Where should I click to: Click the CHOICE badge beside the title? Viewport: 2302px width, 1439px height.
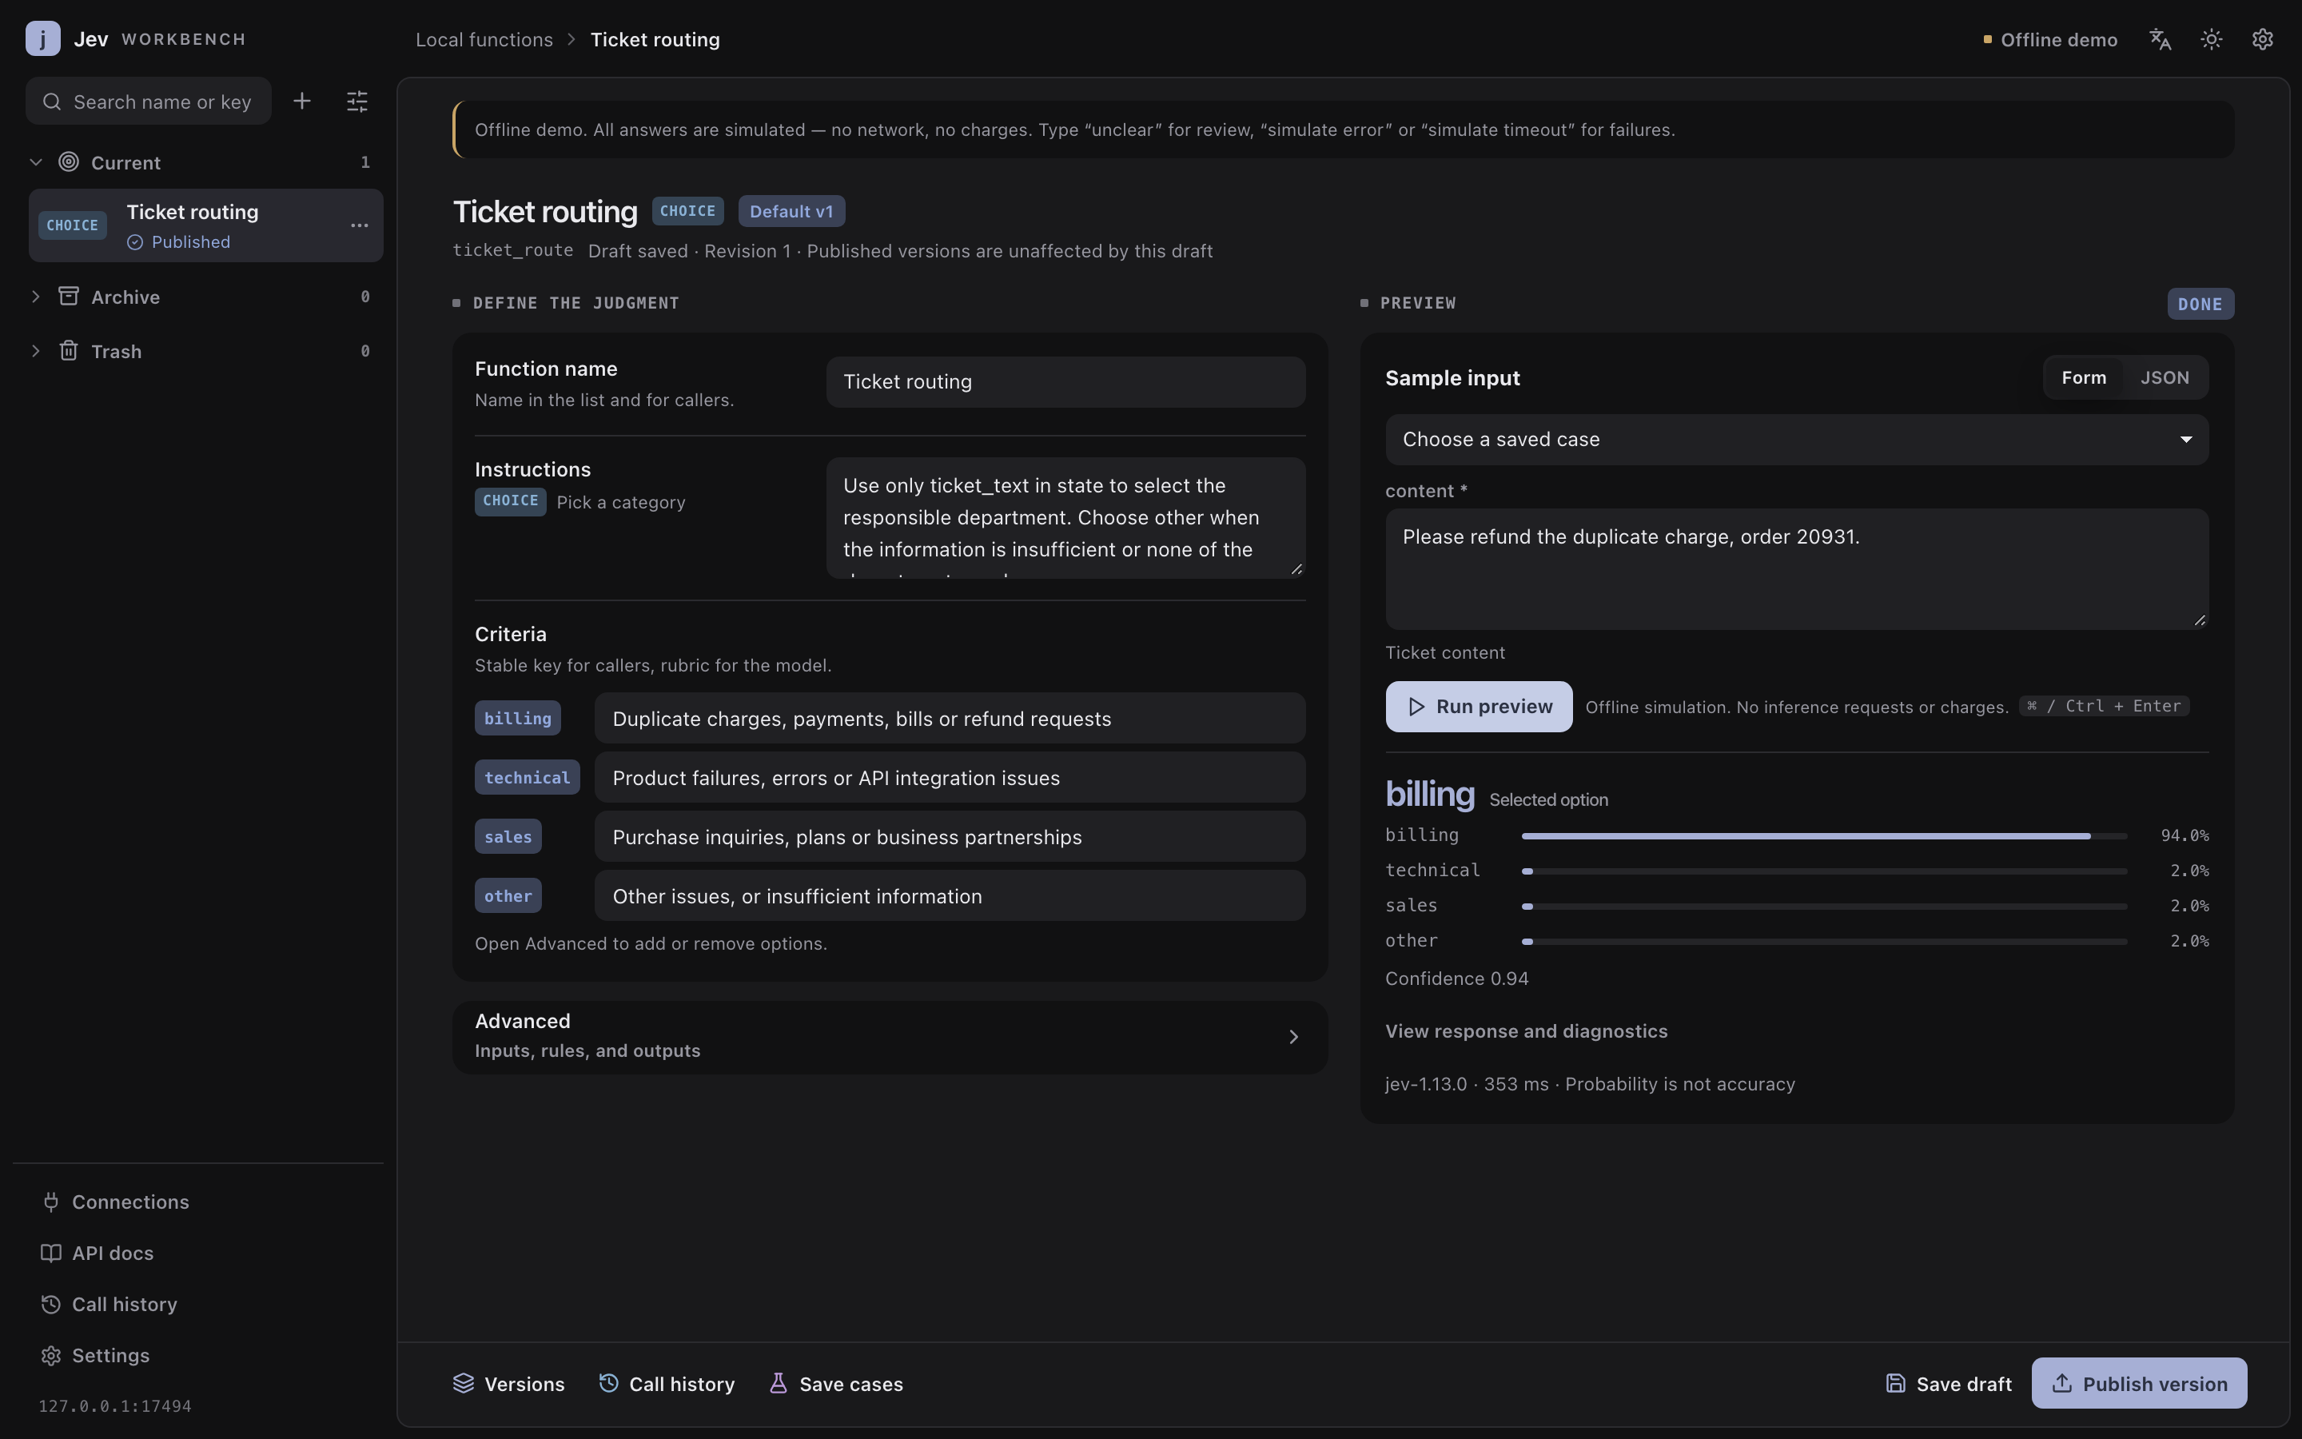tap(687, 211)
